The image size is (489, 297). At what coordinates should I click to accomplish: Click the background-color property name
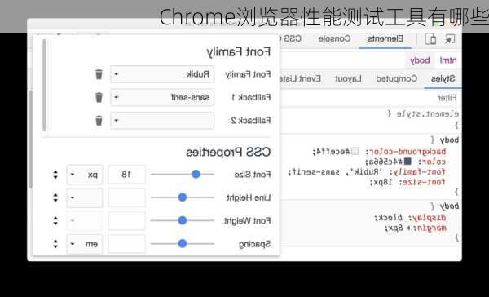(408, 152)
